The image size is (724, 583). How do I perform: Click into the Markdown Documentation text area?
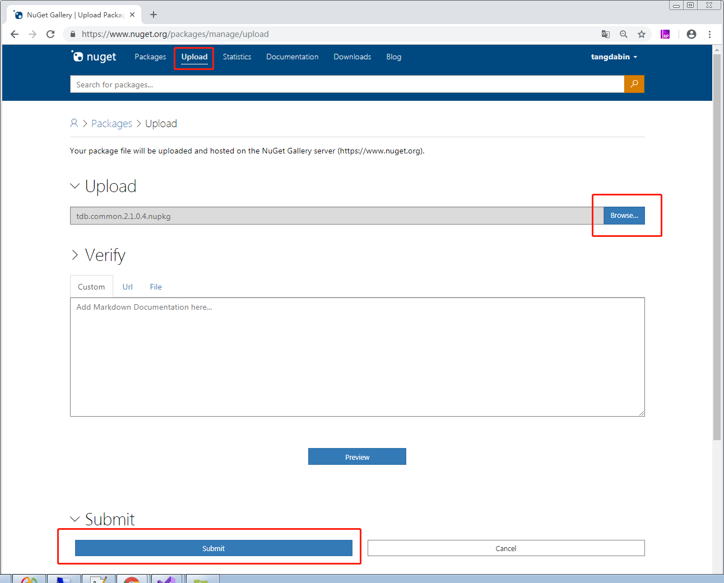point(358,357)
